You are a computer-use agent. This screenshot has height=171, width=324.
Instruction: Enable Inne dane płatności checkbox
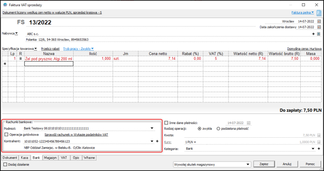click(x=166, y=123)
